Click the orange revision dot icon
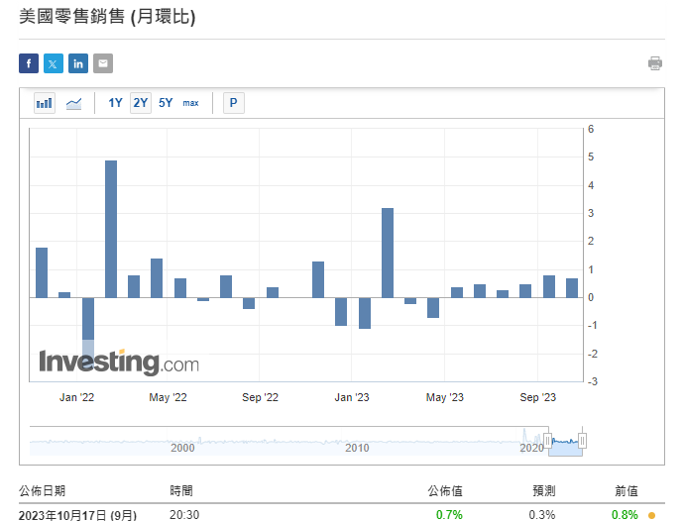 (651, 515)
